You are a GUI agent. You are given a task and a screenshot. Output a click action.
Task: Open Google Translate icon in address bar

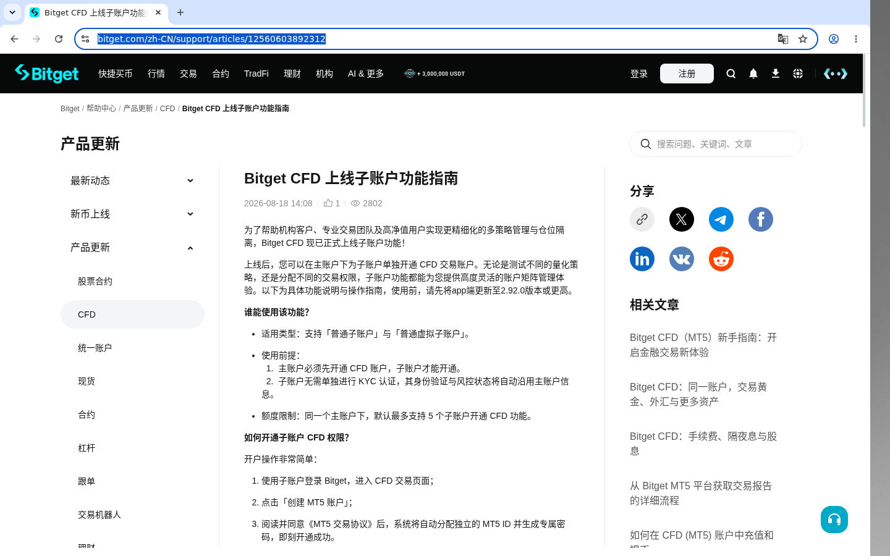point(783,39)
